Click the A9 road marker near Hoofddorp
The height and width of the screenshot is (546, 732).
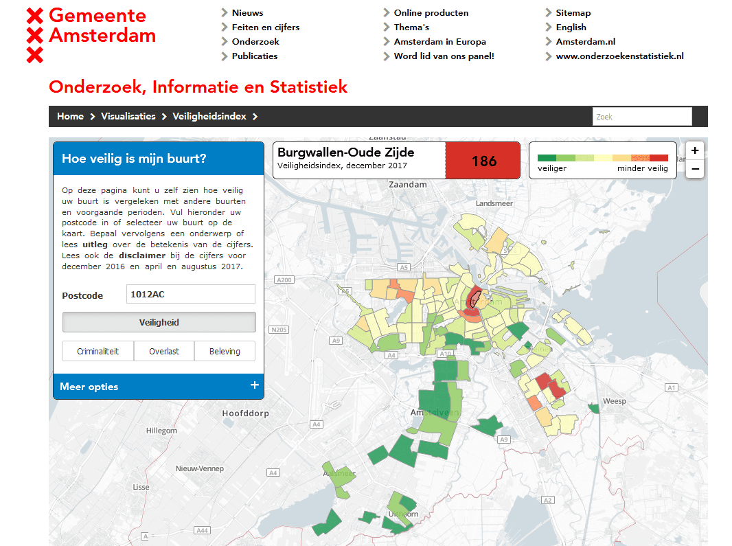click(x=336, y=341)
